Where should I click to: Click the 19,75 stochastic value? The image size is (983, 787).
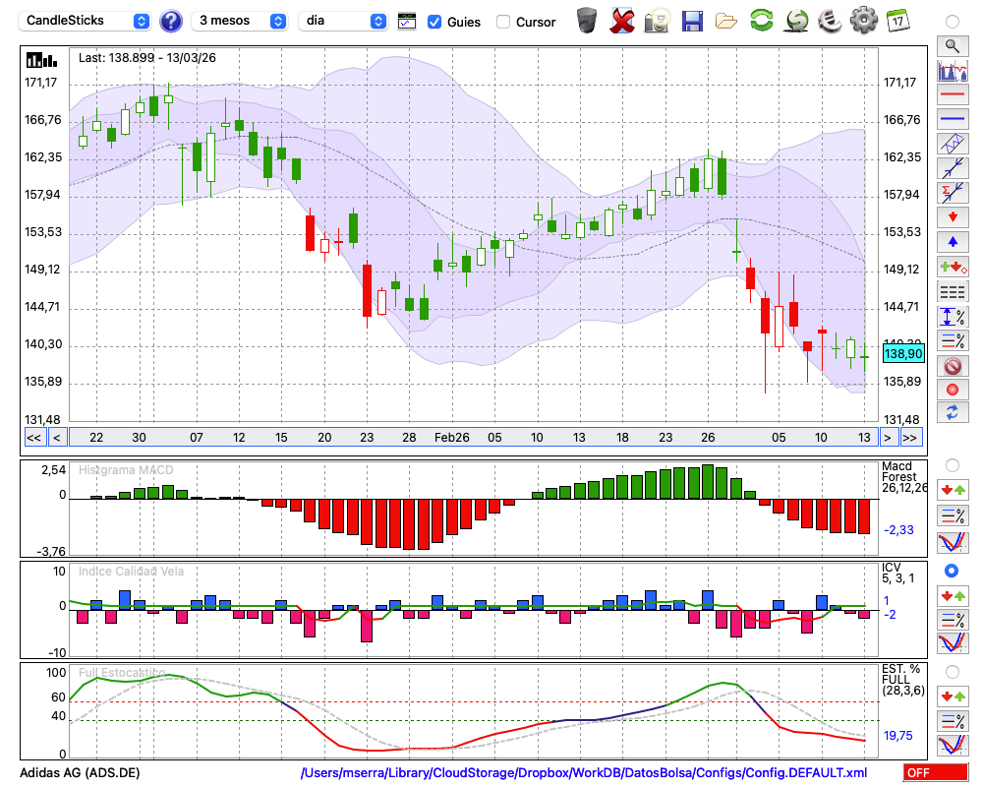click(x=897, y=736)
